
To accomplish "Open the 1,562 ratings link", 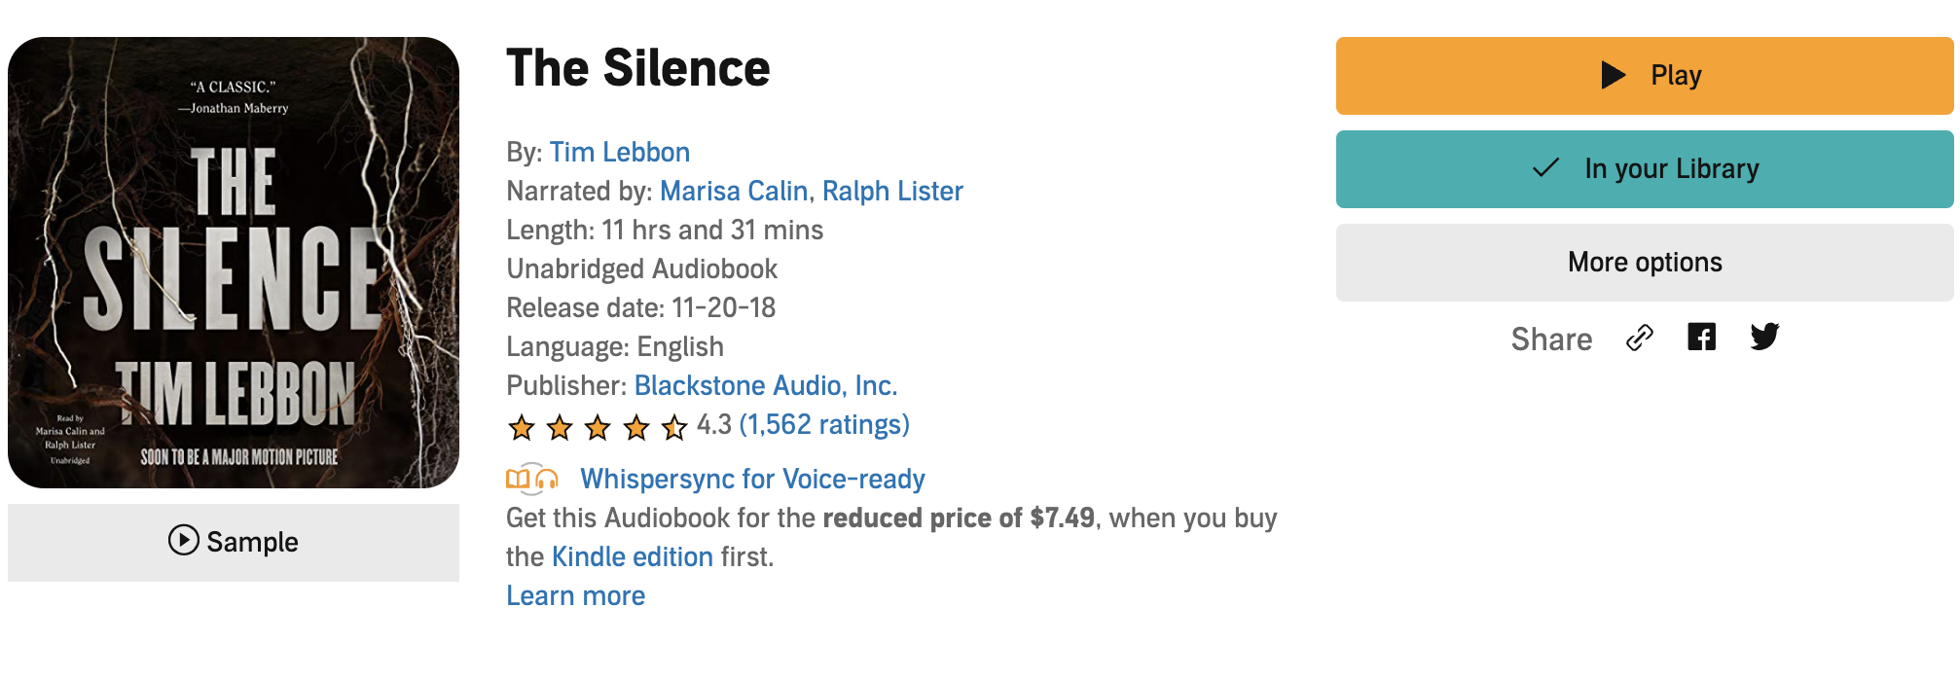I will tap(824, 425).
